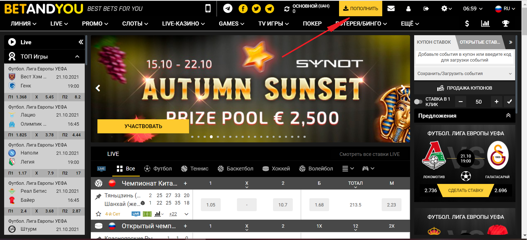Decrease one-click stake with minus
The height and width of the screenshot is (240, 527).
tap(461, 102)
